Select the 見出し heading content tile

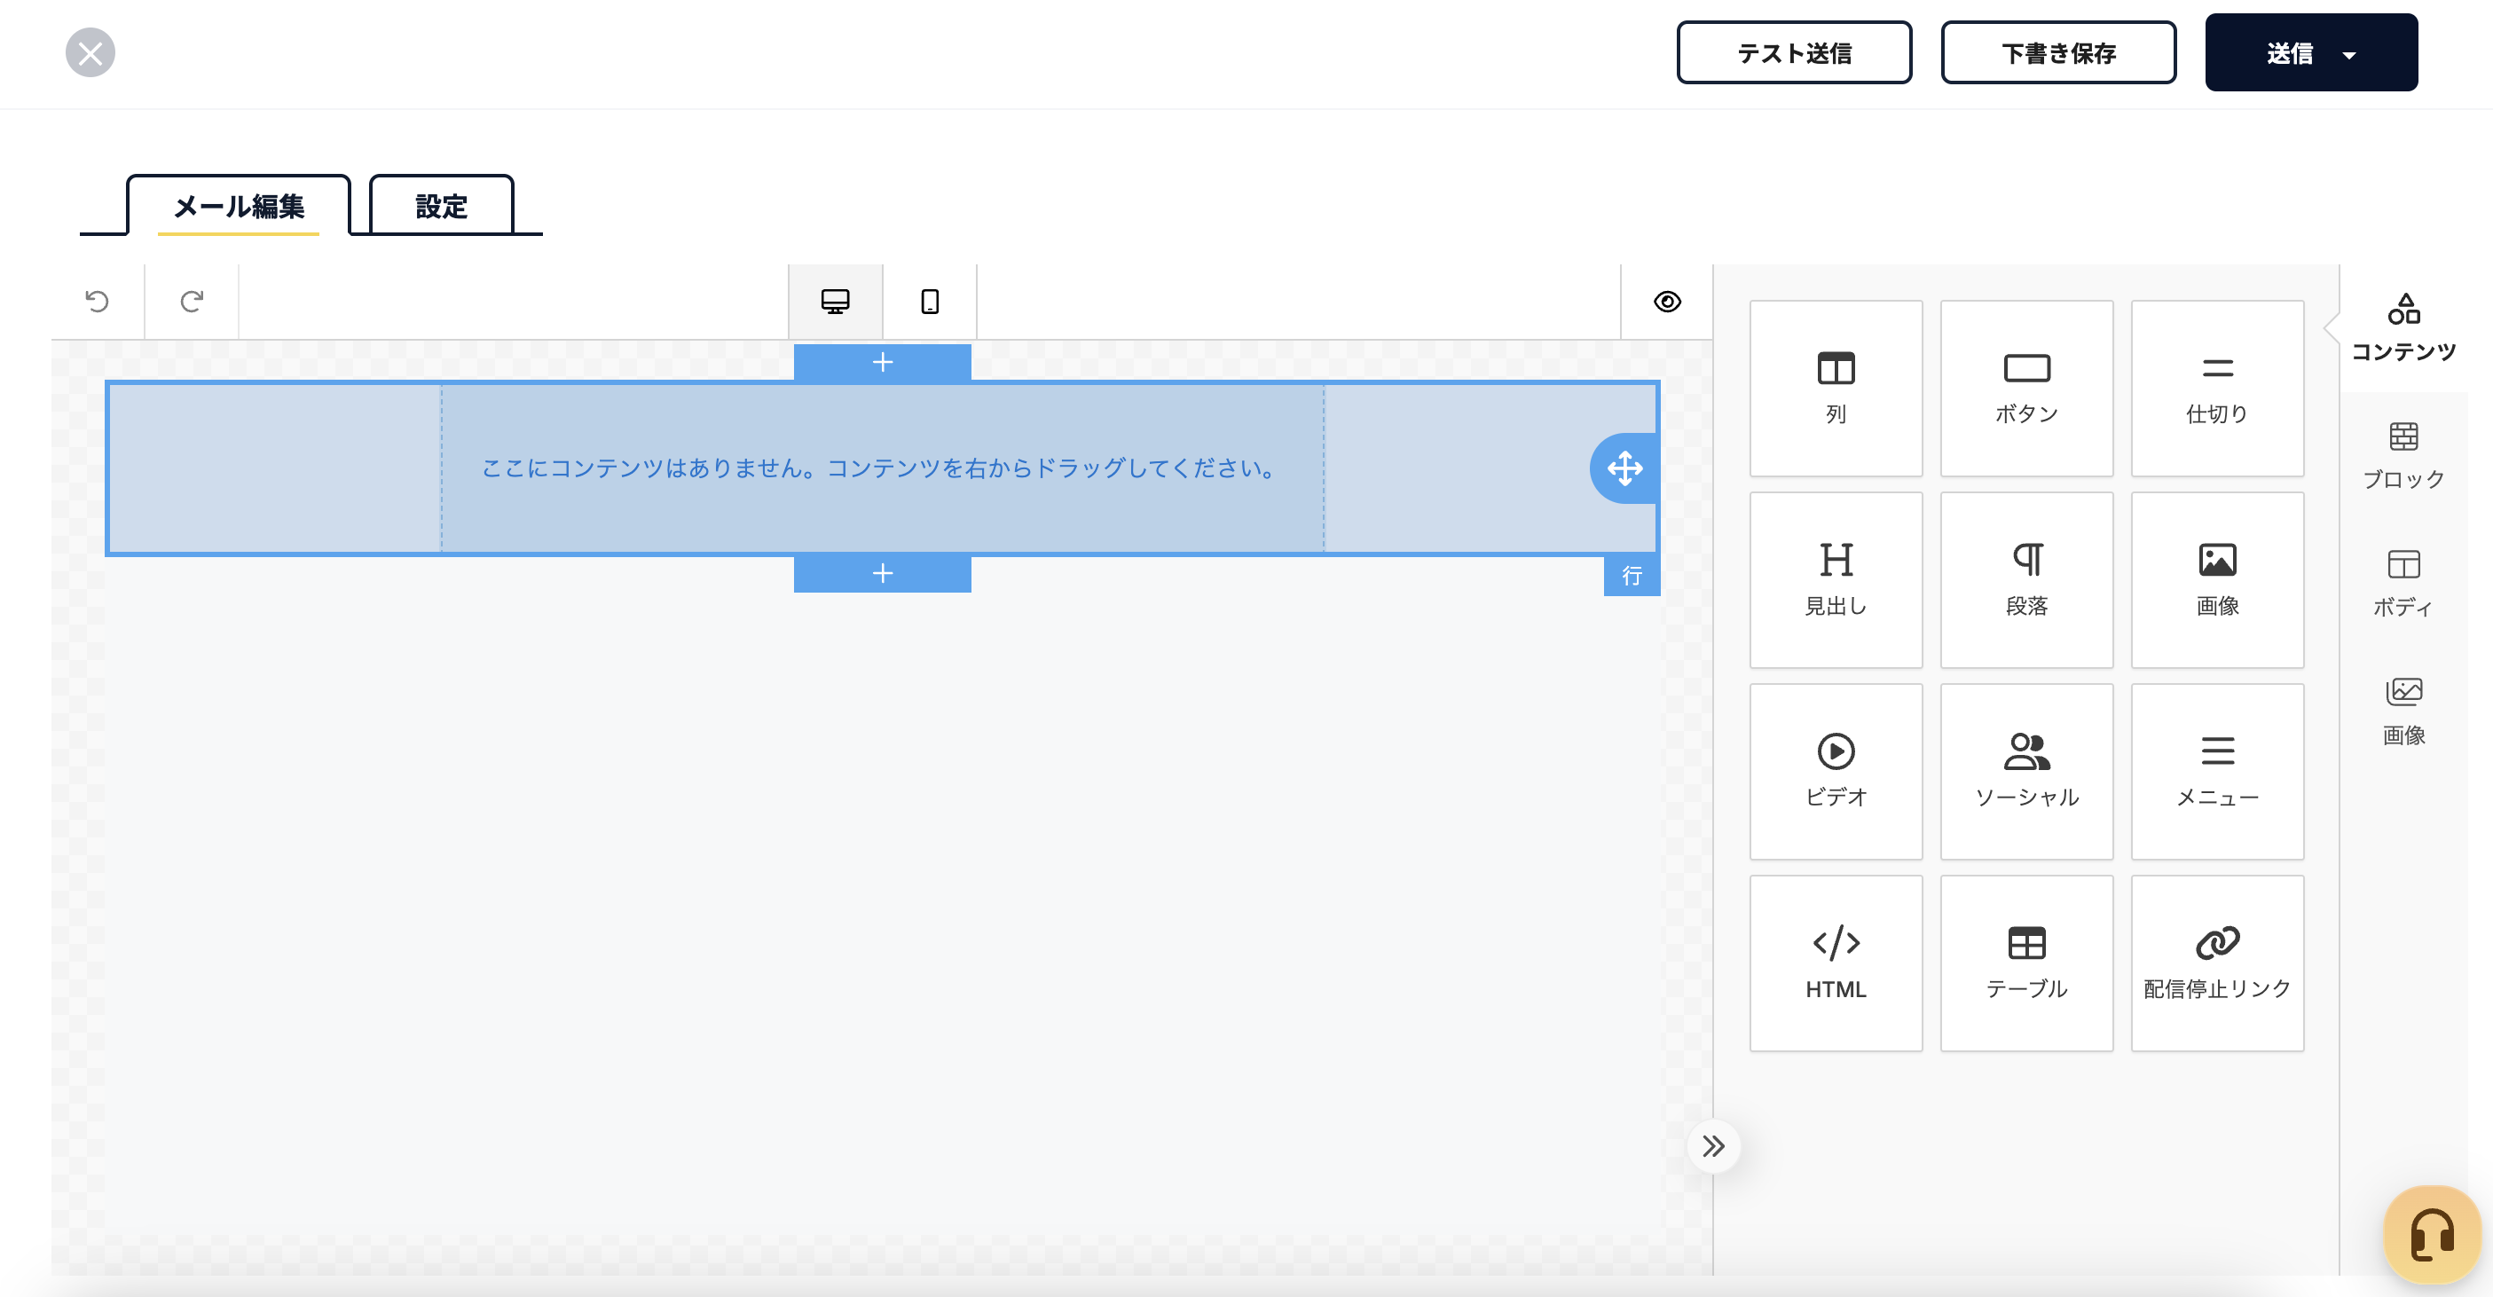click(x=1835, y=580)
